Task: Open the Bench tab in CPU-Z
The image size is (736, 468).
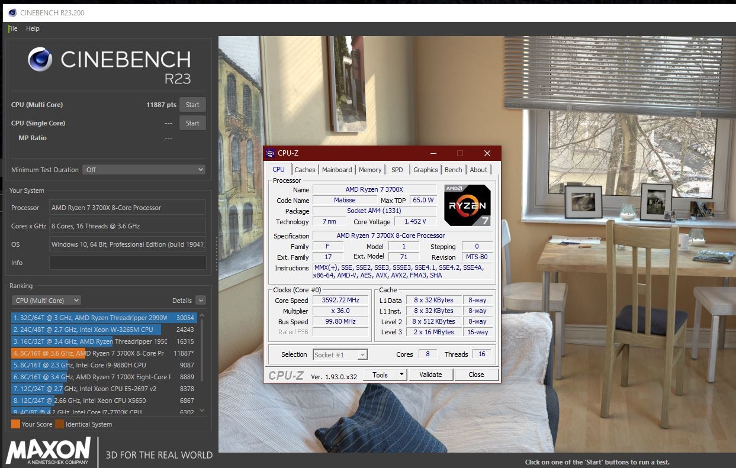Action: click(x=453, y=169)
